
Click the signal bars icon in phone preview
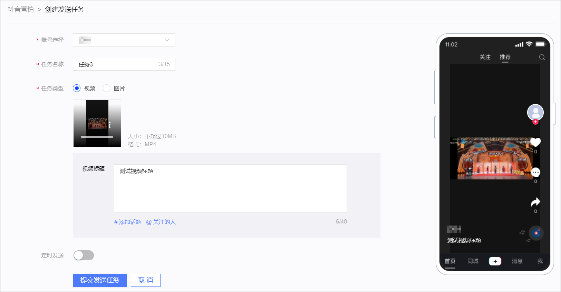(519, 44)
